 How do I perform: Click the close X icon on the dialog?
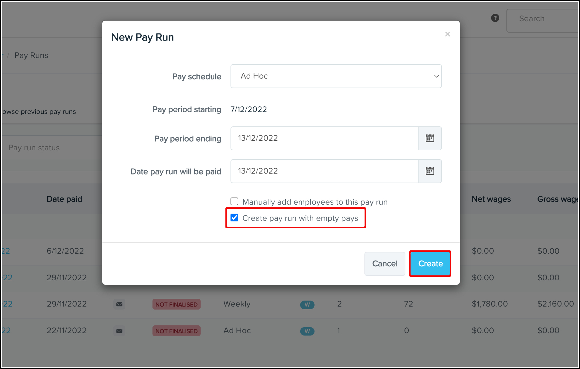[x=448, y=34]
